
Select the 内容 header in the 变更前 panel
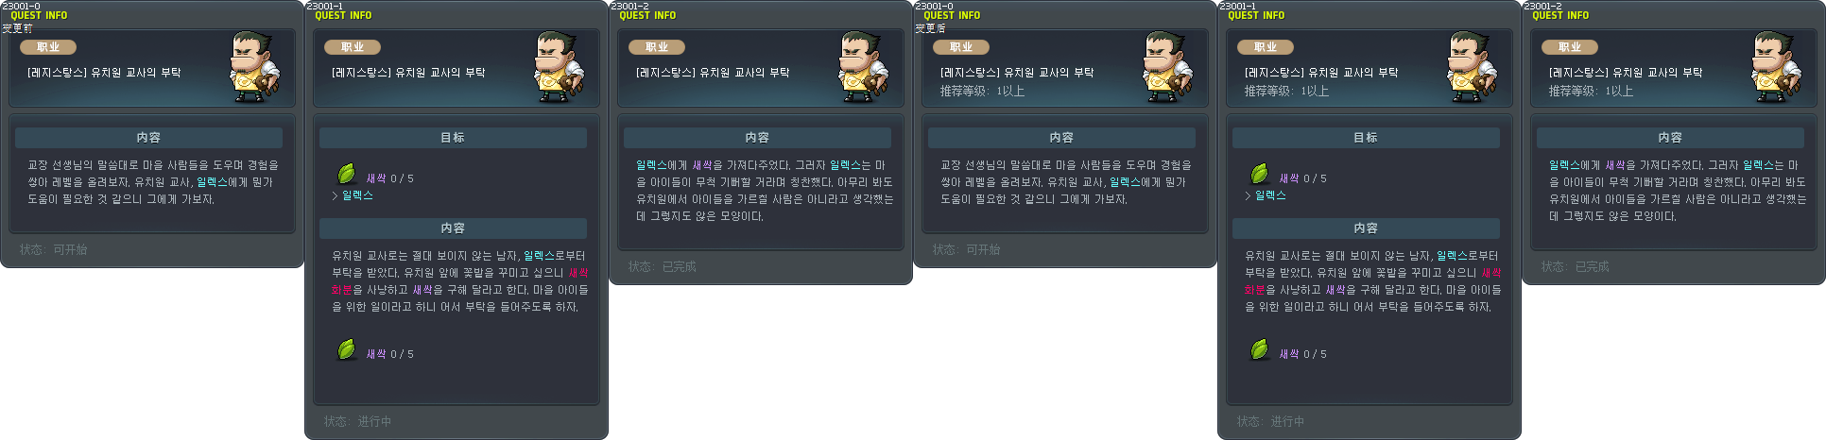[x=148, y=138]
